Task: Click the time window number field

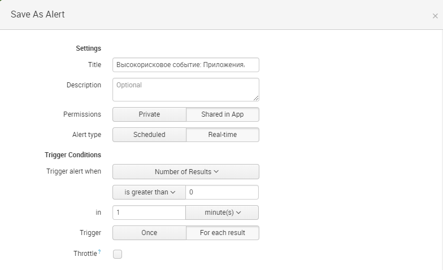Action: coord(149,213)
